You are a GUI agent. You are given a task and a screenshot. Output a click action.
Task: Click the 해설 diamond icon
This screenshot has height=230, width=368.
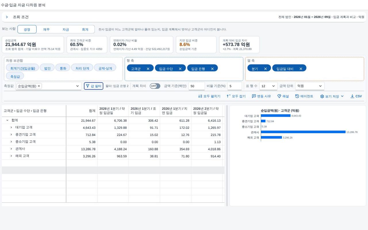click(x=279, y=96)
